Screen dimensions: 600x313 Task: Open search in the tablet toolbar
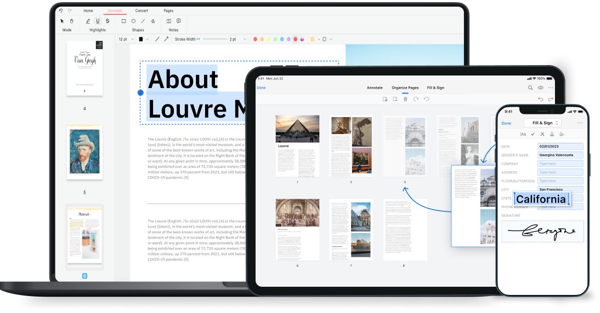coord(530,88)
